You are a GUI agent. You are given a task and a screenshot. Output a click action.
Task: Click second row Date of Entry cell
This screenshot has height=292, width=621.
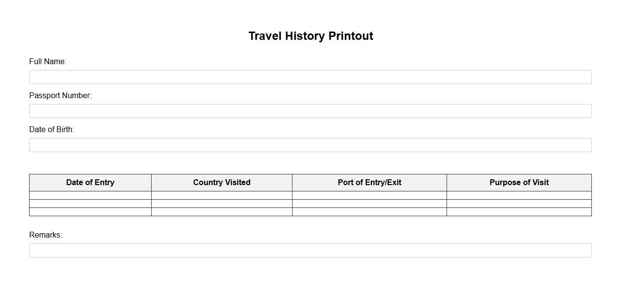pyautogui.click(x=90, y=204)
